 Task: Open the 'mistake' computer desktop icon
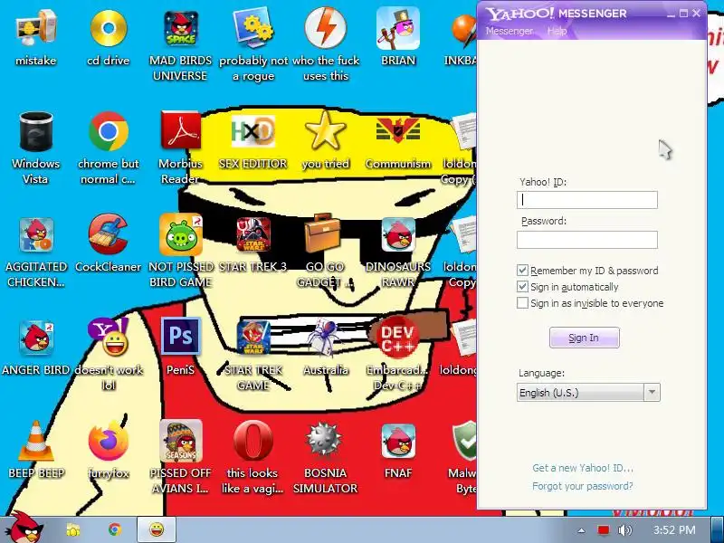[36, 29]
